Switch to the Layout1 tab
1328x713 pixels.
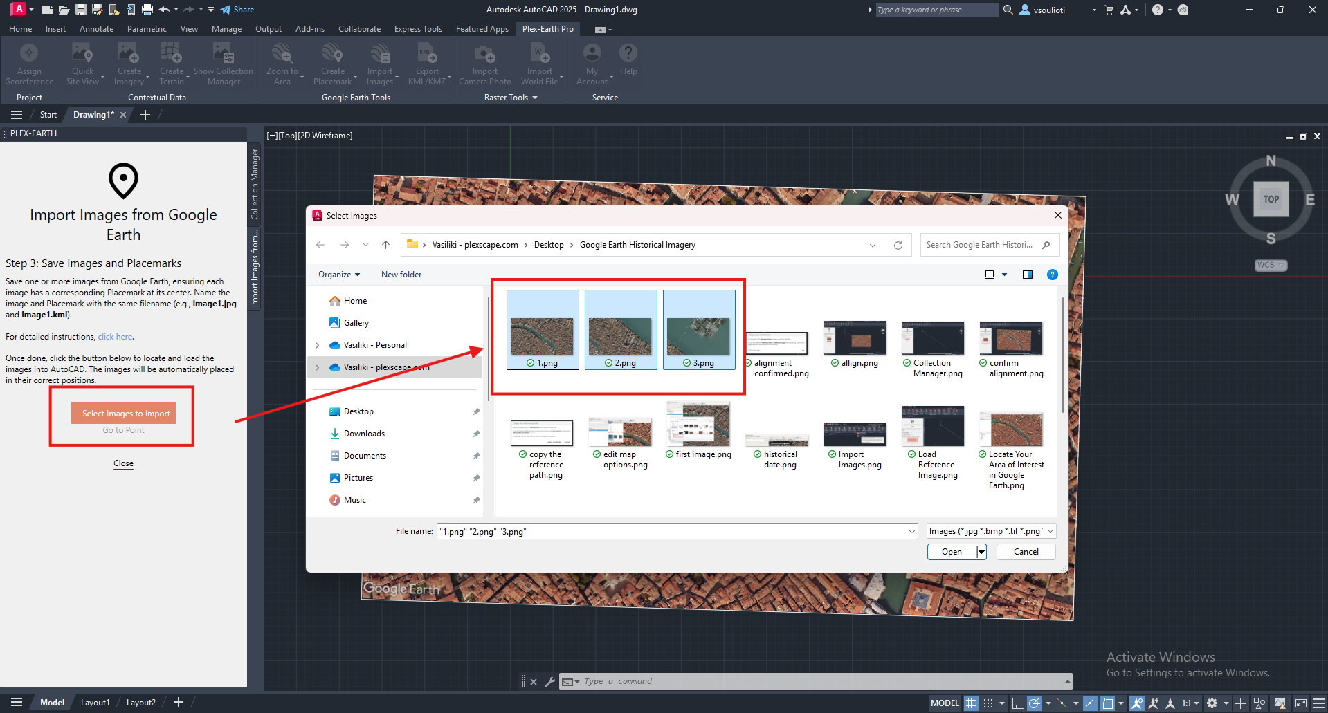click(x=95, y=703)
